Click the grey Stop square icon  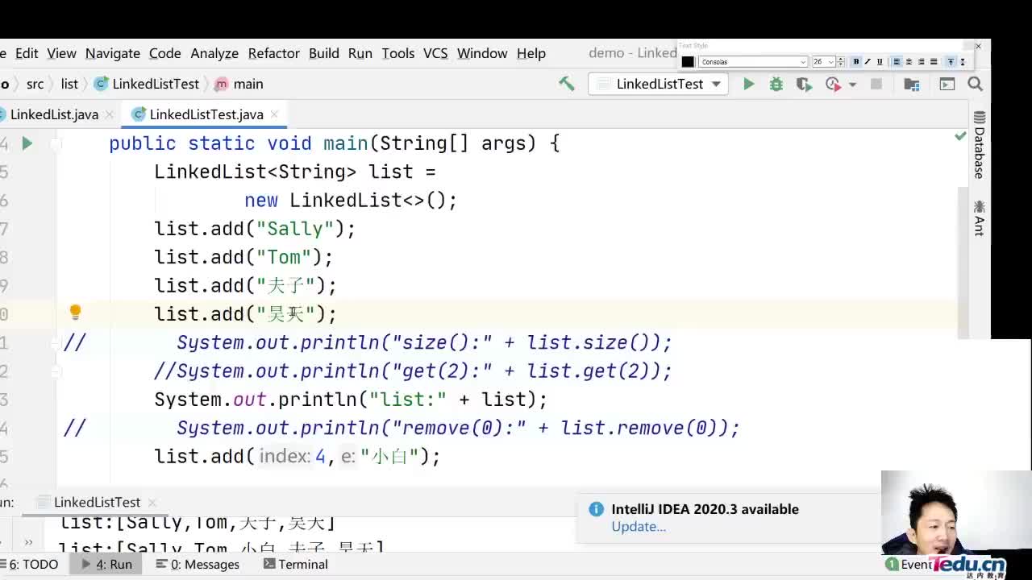[x=876, y=84]
